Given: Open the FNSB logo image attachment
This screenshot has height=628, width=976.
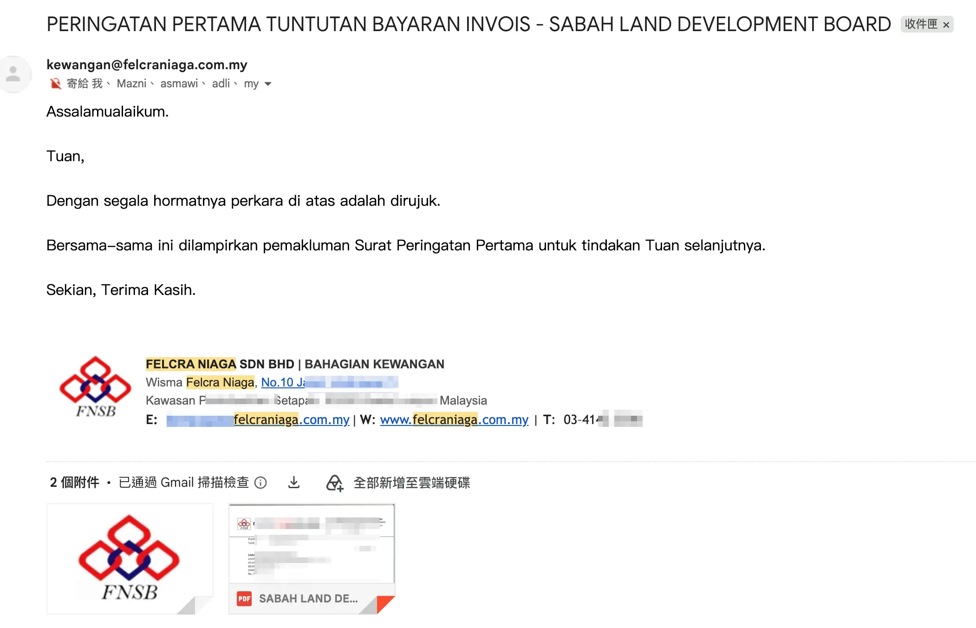Looking at the screenshot, I should (130, 559).
